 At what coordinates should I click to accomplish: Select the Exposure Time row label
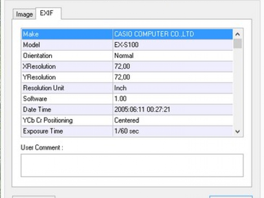[43, 131]
